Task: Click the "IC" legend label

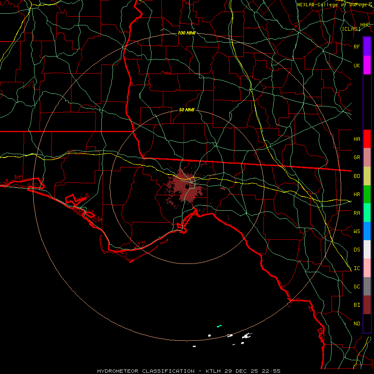Action: pos(357,268)
